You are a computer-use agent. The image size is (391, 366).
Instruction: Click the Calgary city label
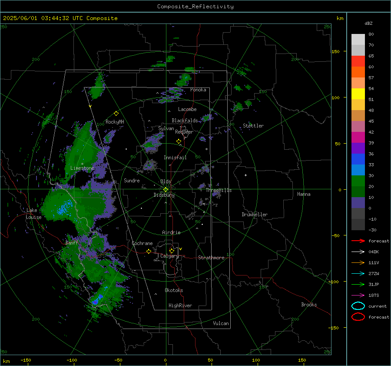pos(169,256)
